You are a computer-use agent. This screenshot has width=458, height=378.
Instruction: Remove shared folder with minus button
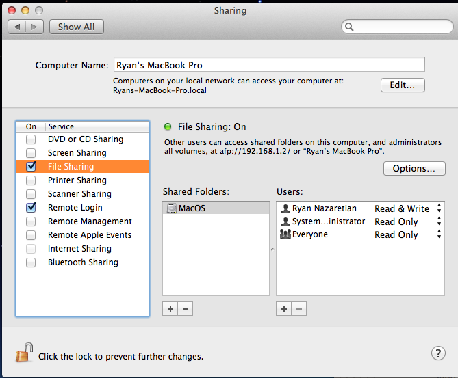(x=186, y=308)
